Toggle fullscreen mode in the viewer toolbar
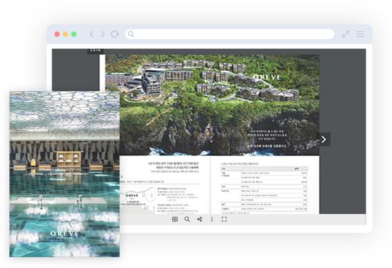 224,219
